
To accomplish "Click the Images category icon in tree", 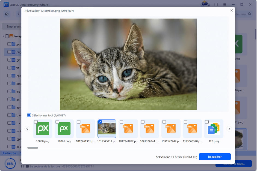I will (11, 36).
